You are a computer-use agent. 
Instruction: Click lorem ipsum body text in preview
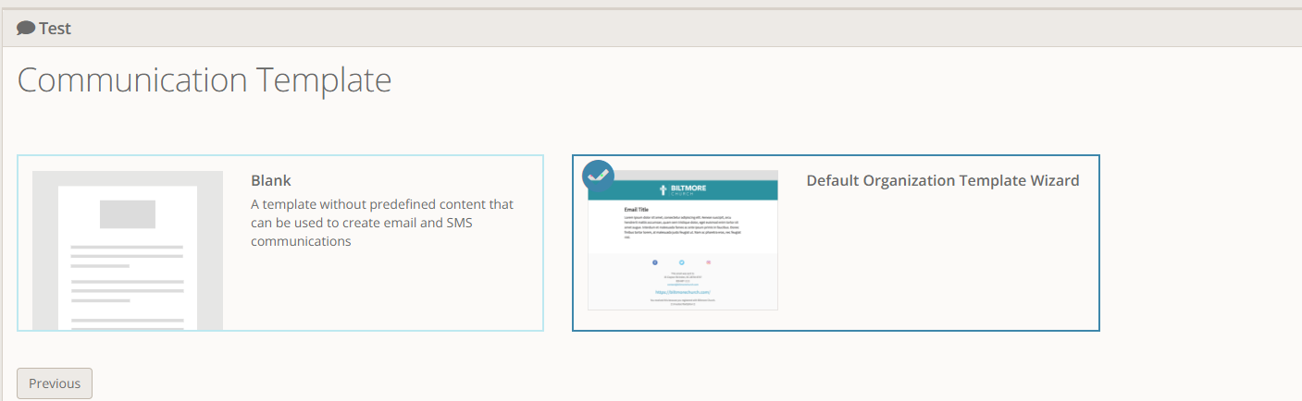(x=682, y=227)
